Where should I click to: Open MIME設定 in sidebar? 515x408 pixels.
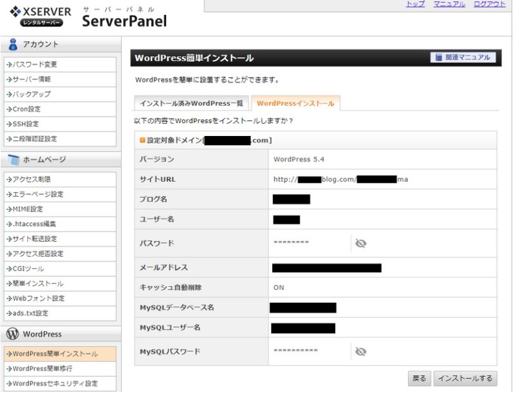coord(60,209)
